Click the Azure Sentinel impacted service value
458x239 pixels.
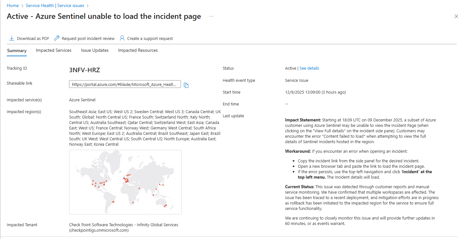pos(82,100)
